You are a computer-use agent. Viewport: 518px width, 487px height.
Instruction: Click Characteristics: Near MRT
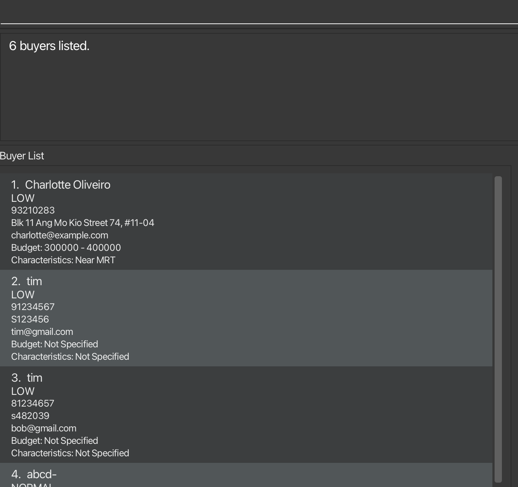click(x=63, y=260)
